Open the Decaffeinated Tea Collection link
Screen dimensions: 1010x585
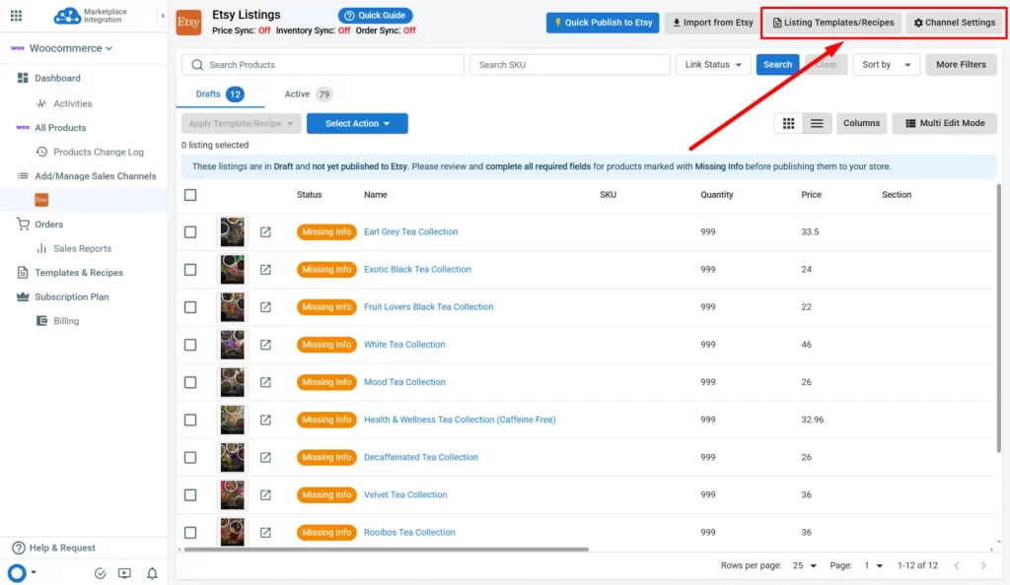point(421,457)
